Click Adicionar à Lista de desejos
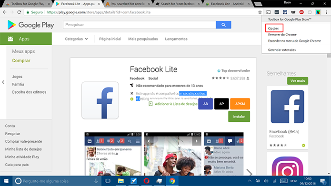This screenshot has height=186, width=331. tap(173, 104)
